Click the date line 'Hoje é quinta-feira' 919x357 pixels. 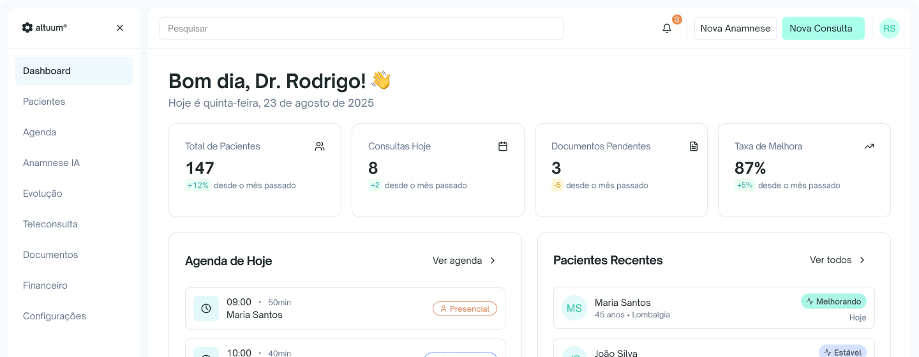[x=271, y=103]
